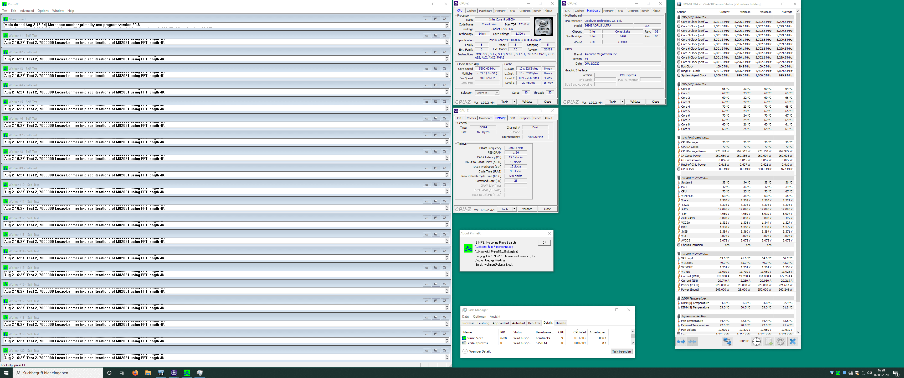Screen dimensions: 904x378
Task: Open Tools dropdown arrow in Mainboard CPU-Z window
Action: pyautogui.click(x=622, y=102)
